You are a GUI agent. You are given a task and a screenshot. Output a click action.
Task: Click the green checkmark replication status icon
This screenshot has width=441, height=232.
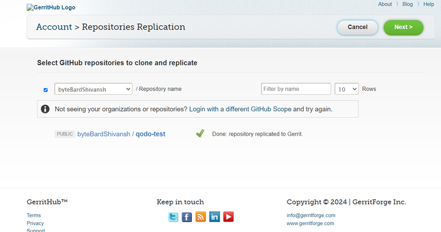point(200,133)
